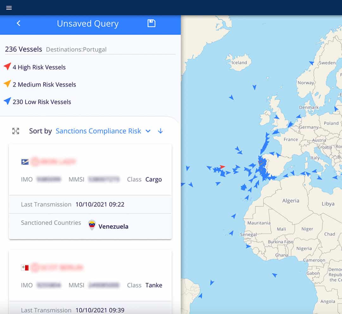Click the France label on map
Screen dimensions: 342x314
tap(291, 139)
